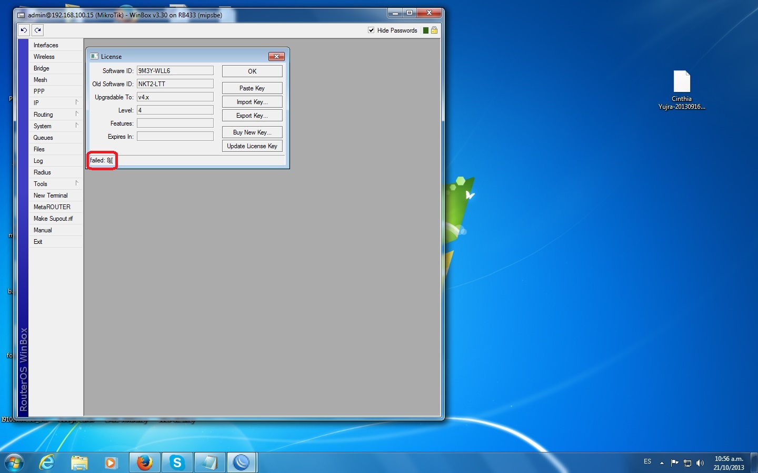Viewport: 758px width, 473px height.
Task: Click the Update License Key button
Action: point(252,146)
